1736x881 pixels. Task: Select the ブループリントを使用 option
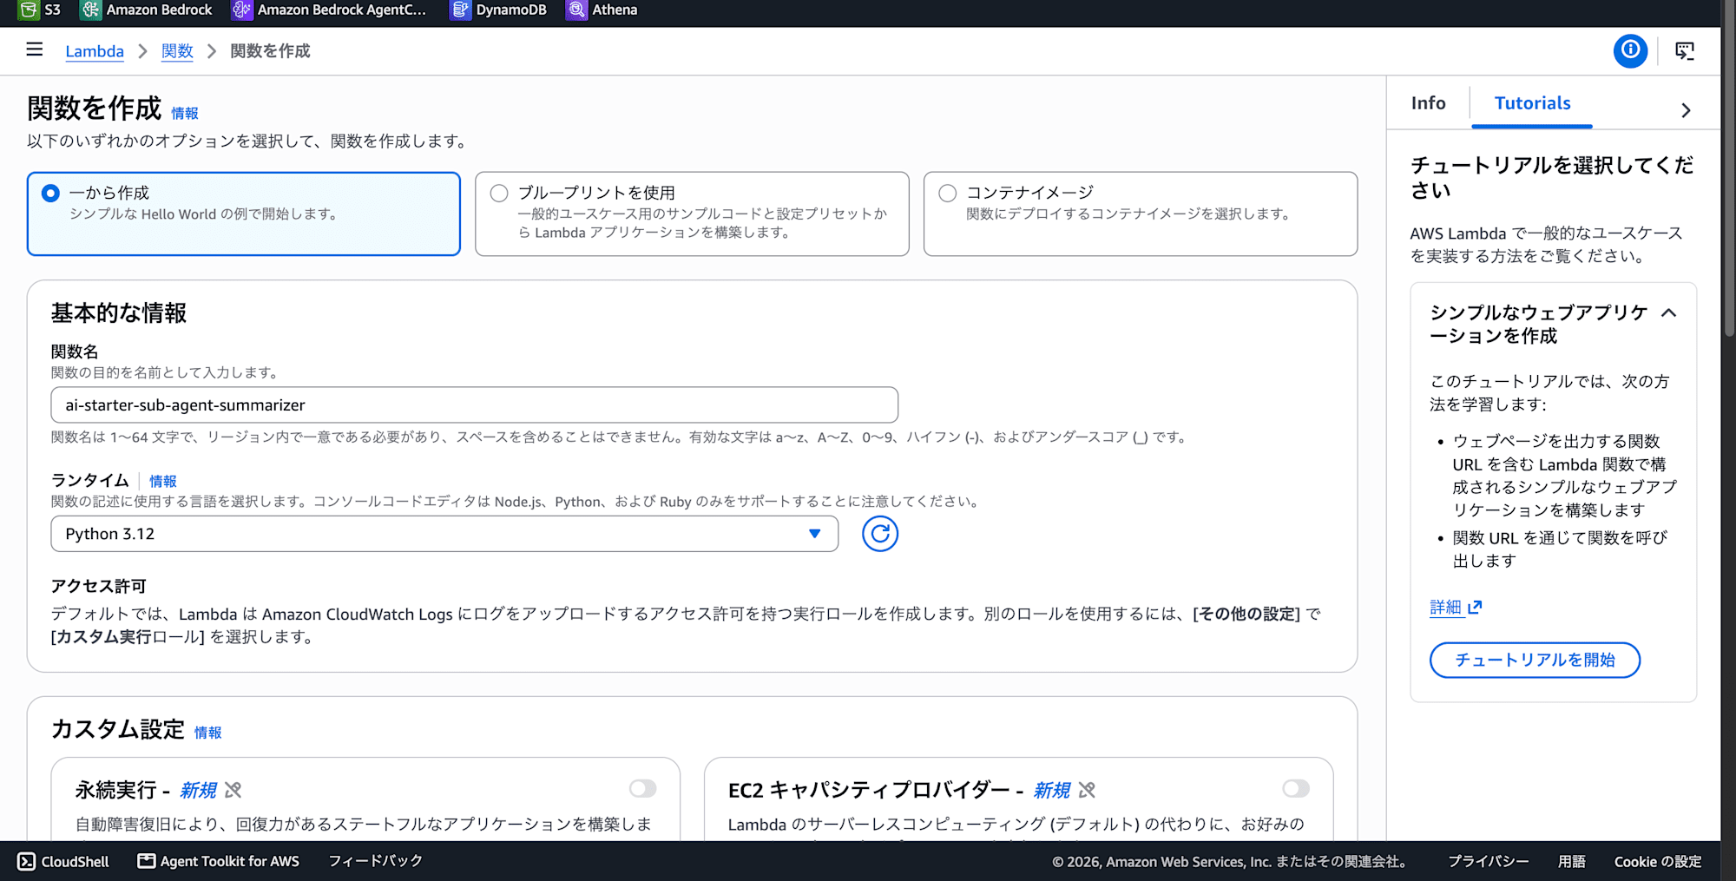tap(692, 214)
